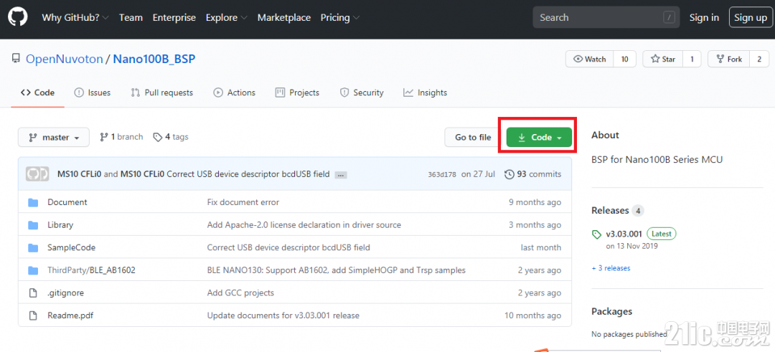
Task: Open the master branch dropdown
Action: (54, 137)
